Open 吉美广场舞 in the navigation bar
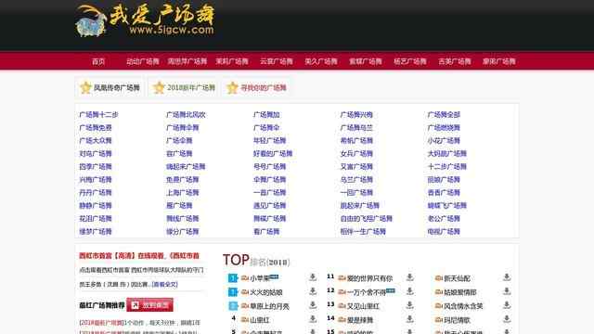Image resolution: width=594 pixels, height=334 pixels. click(x=455, y=61)
